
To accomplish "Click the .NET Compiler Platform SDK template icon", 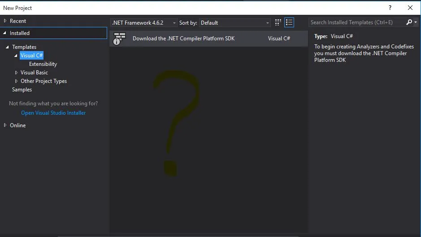I will 119,39.
